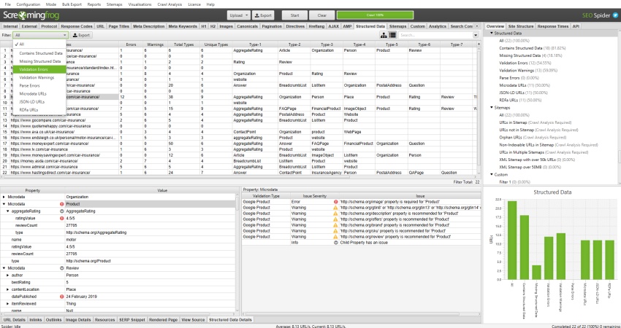621x328 pixels.
Task: Open the Filter combo box
Action: (40, 34)
